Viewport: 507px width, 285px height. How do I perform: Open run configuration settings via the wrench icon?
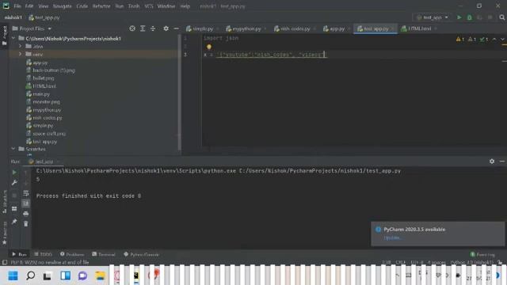click(14, 183)
